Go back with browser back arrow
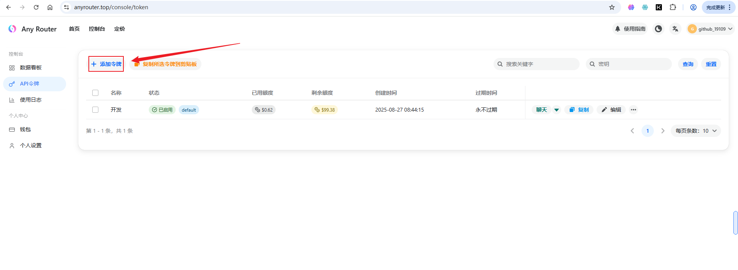This screenshot has width=738, height=270. (x=8, y=7)
